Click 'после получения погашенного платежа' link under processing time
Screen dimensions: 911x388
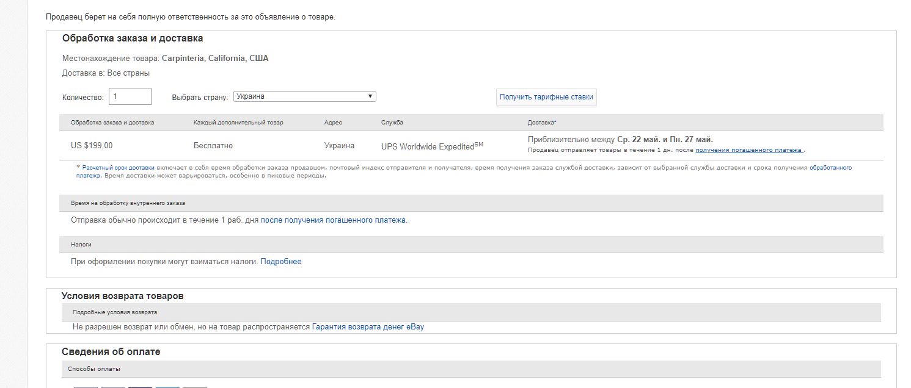click(x=333, y=220)
